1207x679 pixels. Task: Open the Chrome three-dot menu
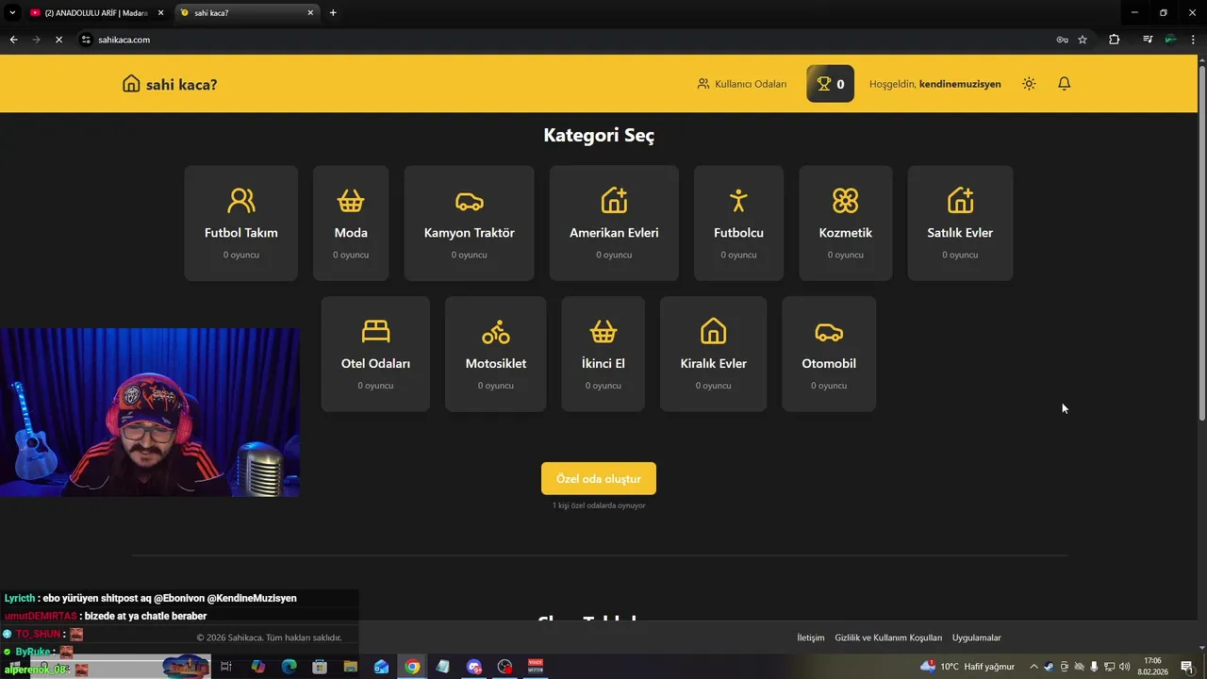pyautogui.click(x=1192, y=40)
